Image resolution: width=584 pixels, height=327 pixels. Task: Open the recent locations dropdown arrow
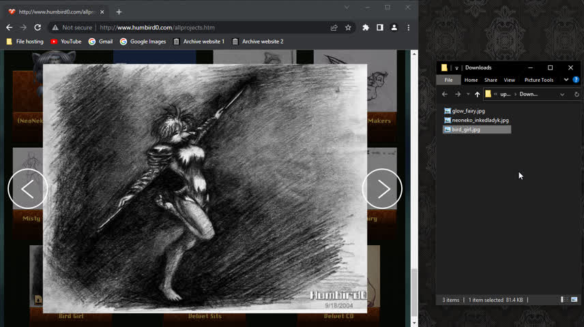click(468, 94)
